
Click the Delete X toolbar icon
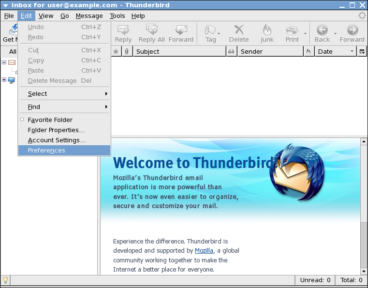239,30
